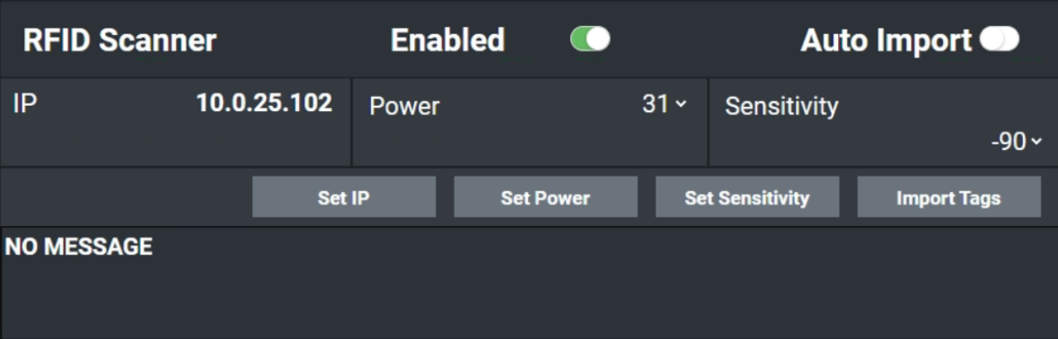Viewport: 1058px width, 339px height.
Task: Click the Power field label
Action: pos(404,107)
